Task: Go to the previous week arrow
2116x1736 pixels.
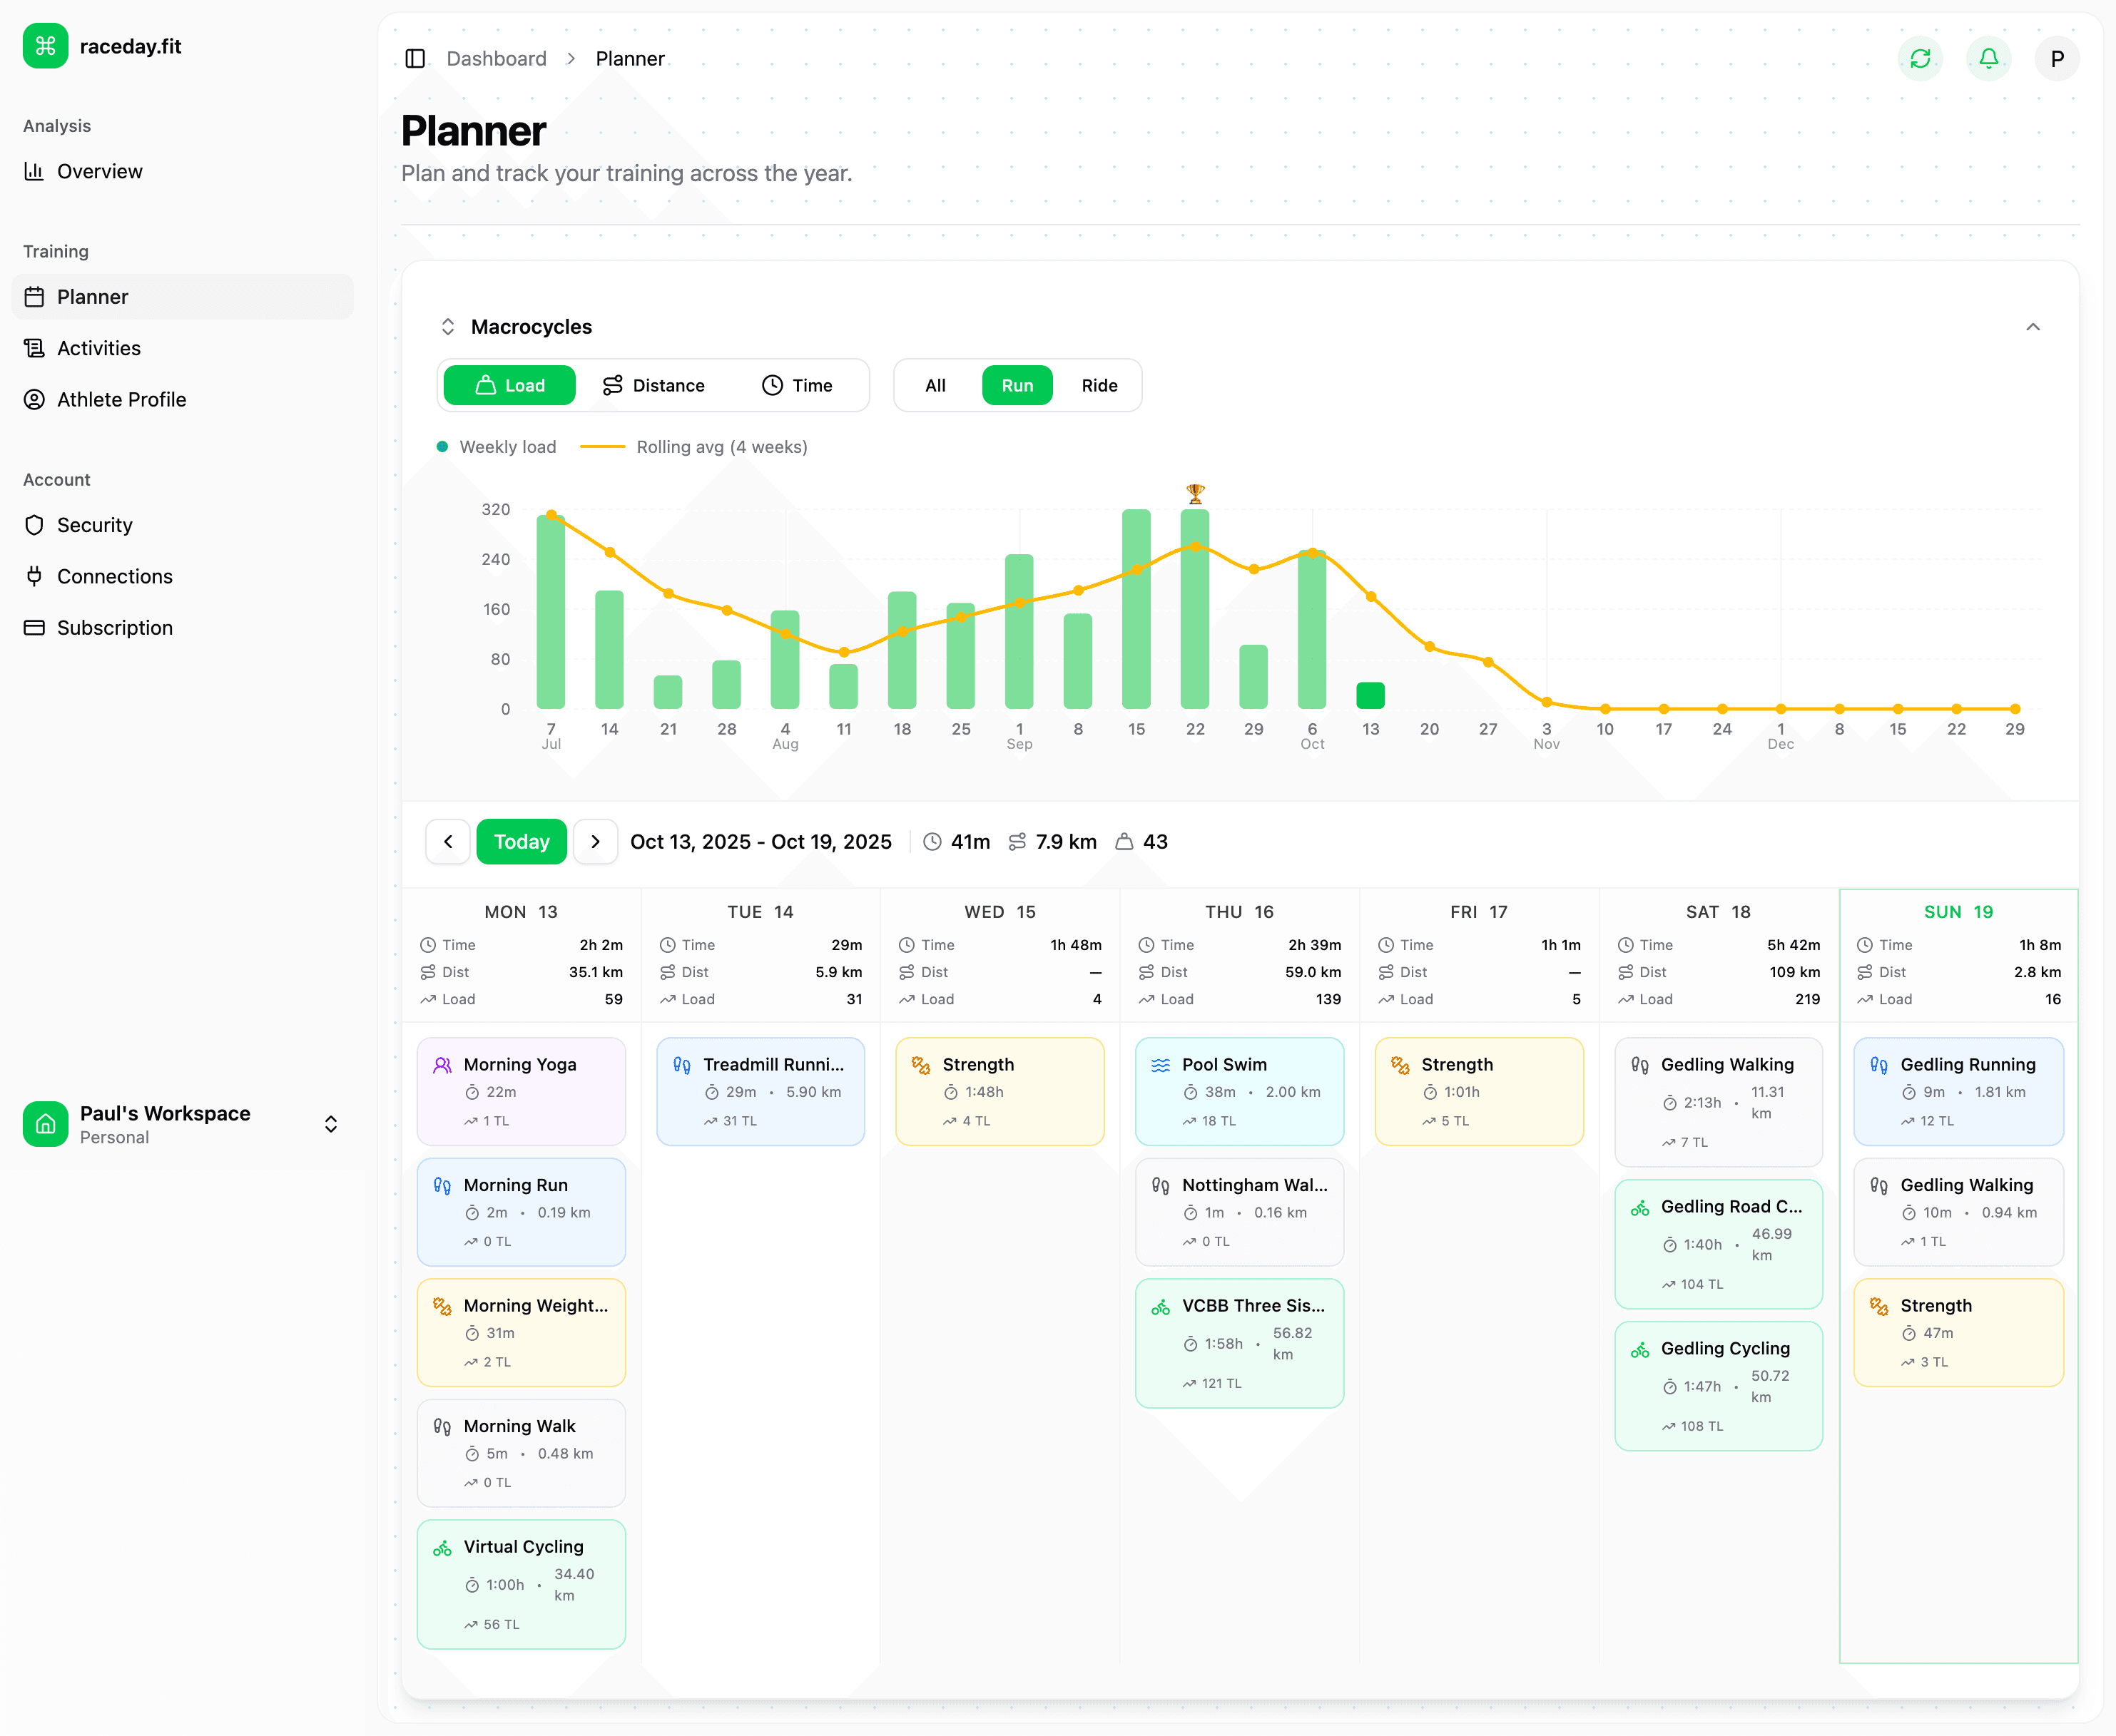Action: (x=448, y=842)
